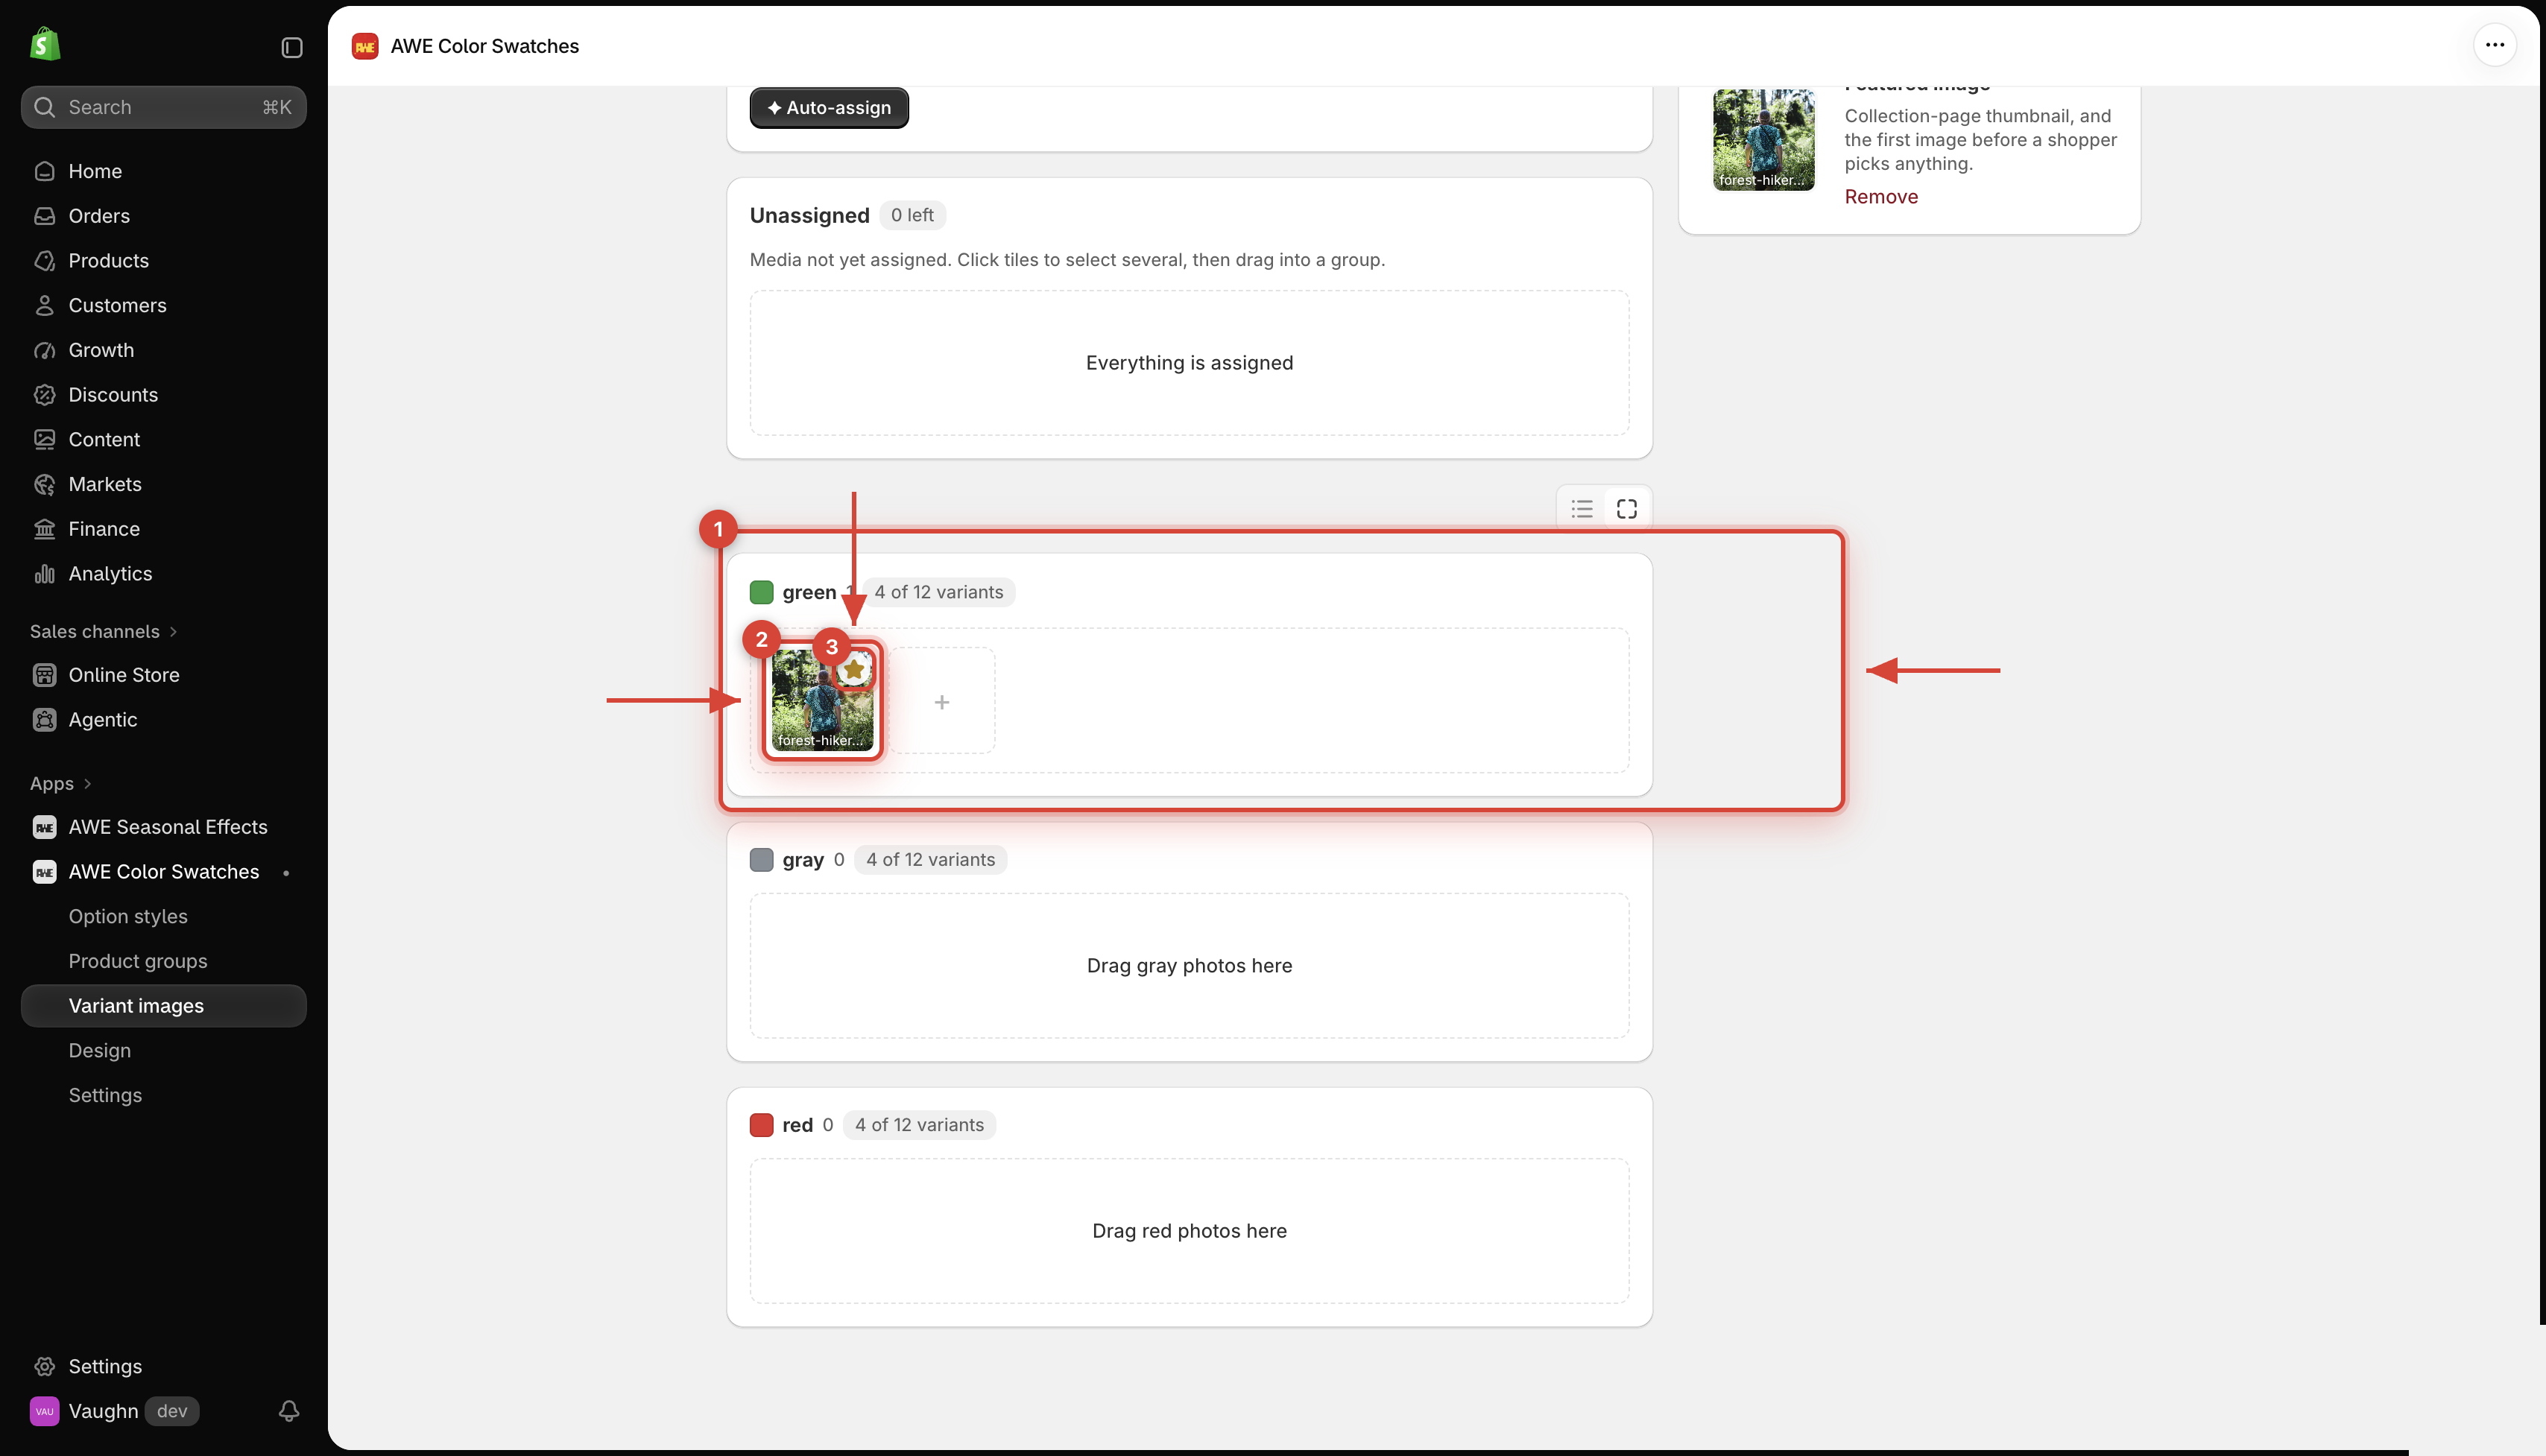Open Option styles page
Screen dimensions: 2546x1456
(x=128, y=916)
